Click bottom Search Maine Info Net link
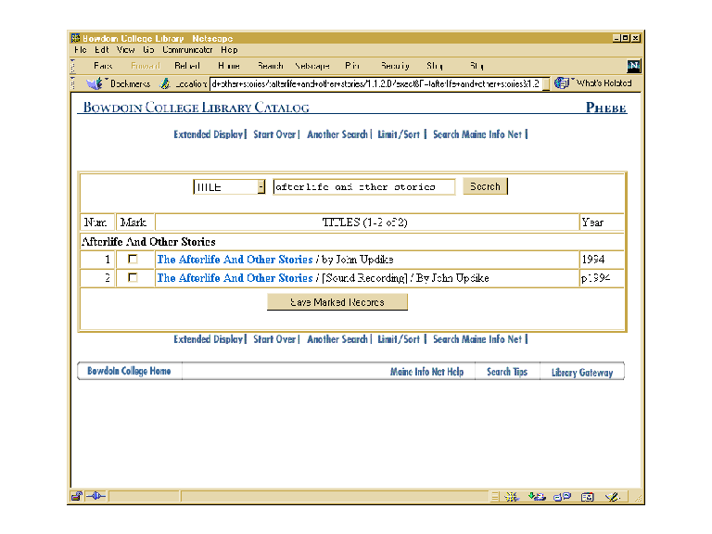This screenshot has height=534, width=712. pos(477,339)
